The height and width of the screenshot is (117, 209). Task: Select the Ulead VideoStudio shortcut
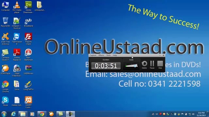click(17, 71)
